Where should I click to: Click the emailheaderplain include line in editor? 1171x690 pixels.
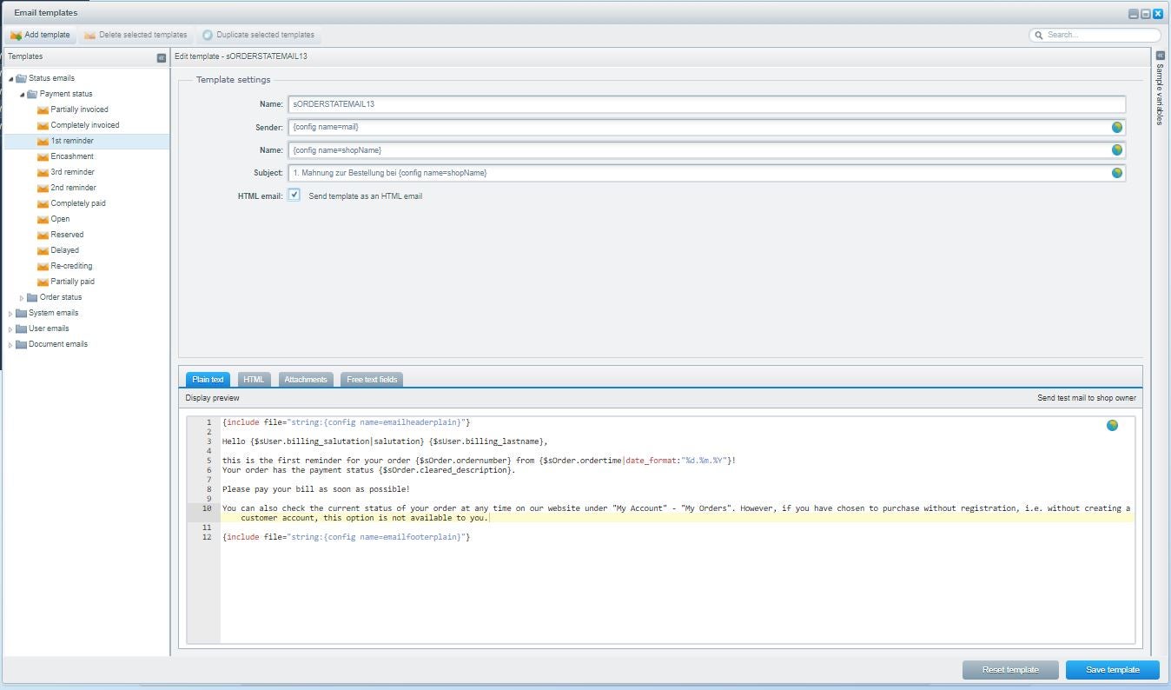(346, 422)
